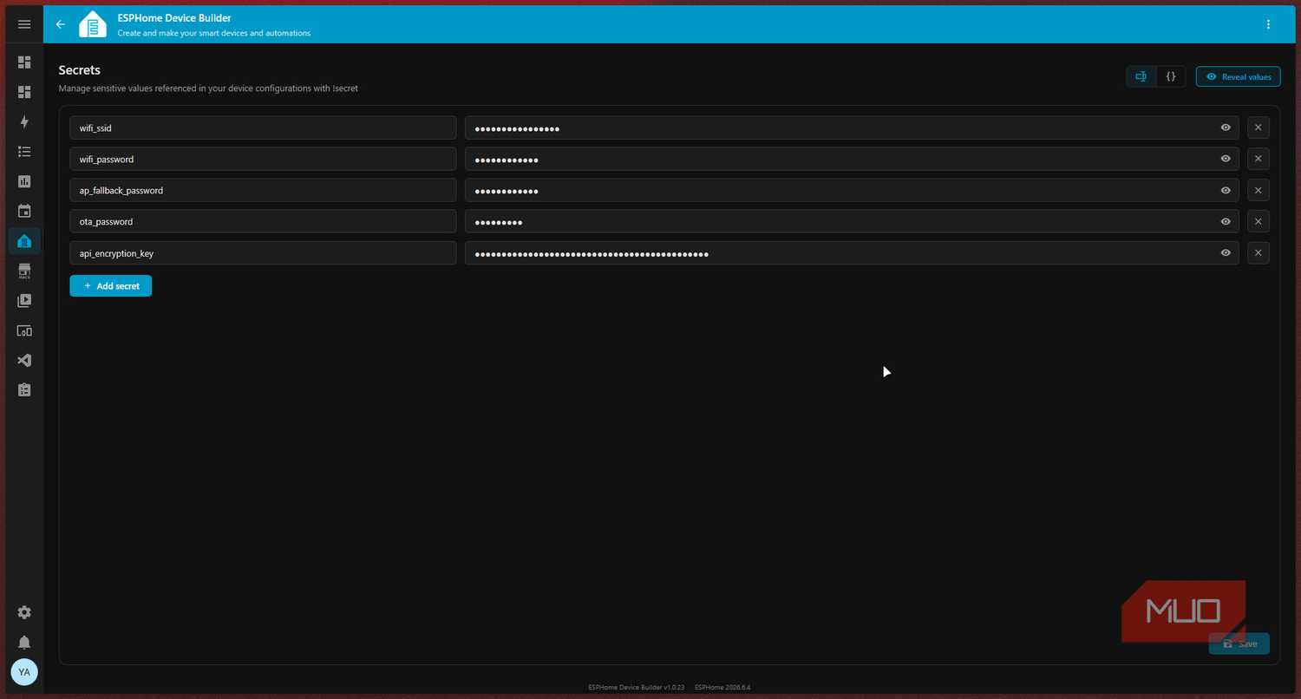1301x699 pixels.
Task: Open the HACS store icon in sidebar
Action: pos(24,271)
